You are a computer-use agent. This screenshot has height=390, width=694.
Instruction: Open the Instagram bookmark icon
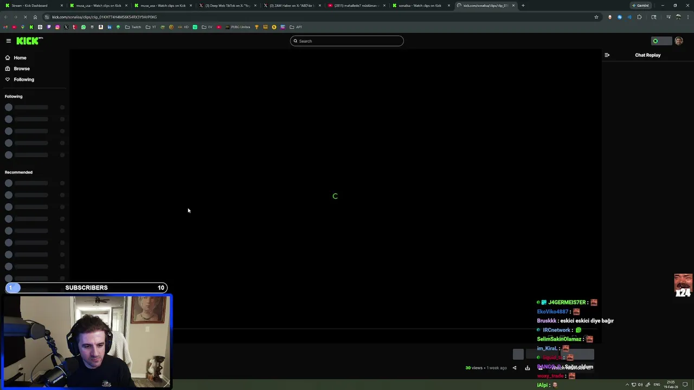pos(57,27)
